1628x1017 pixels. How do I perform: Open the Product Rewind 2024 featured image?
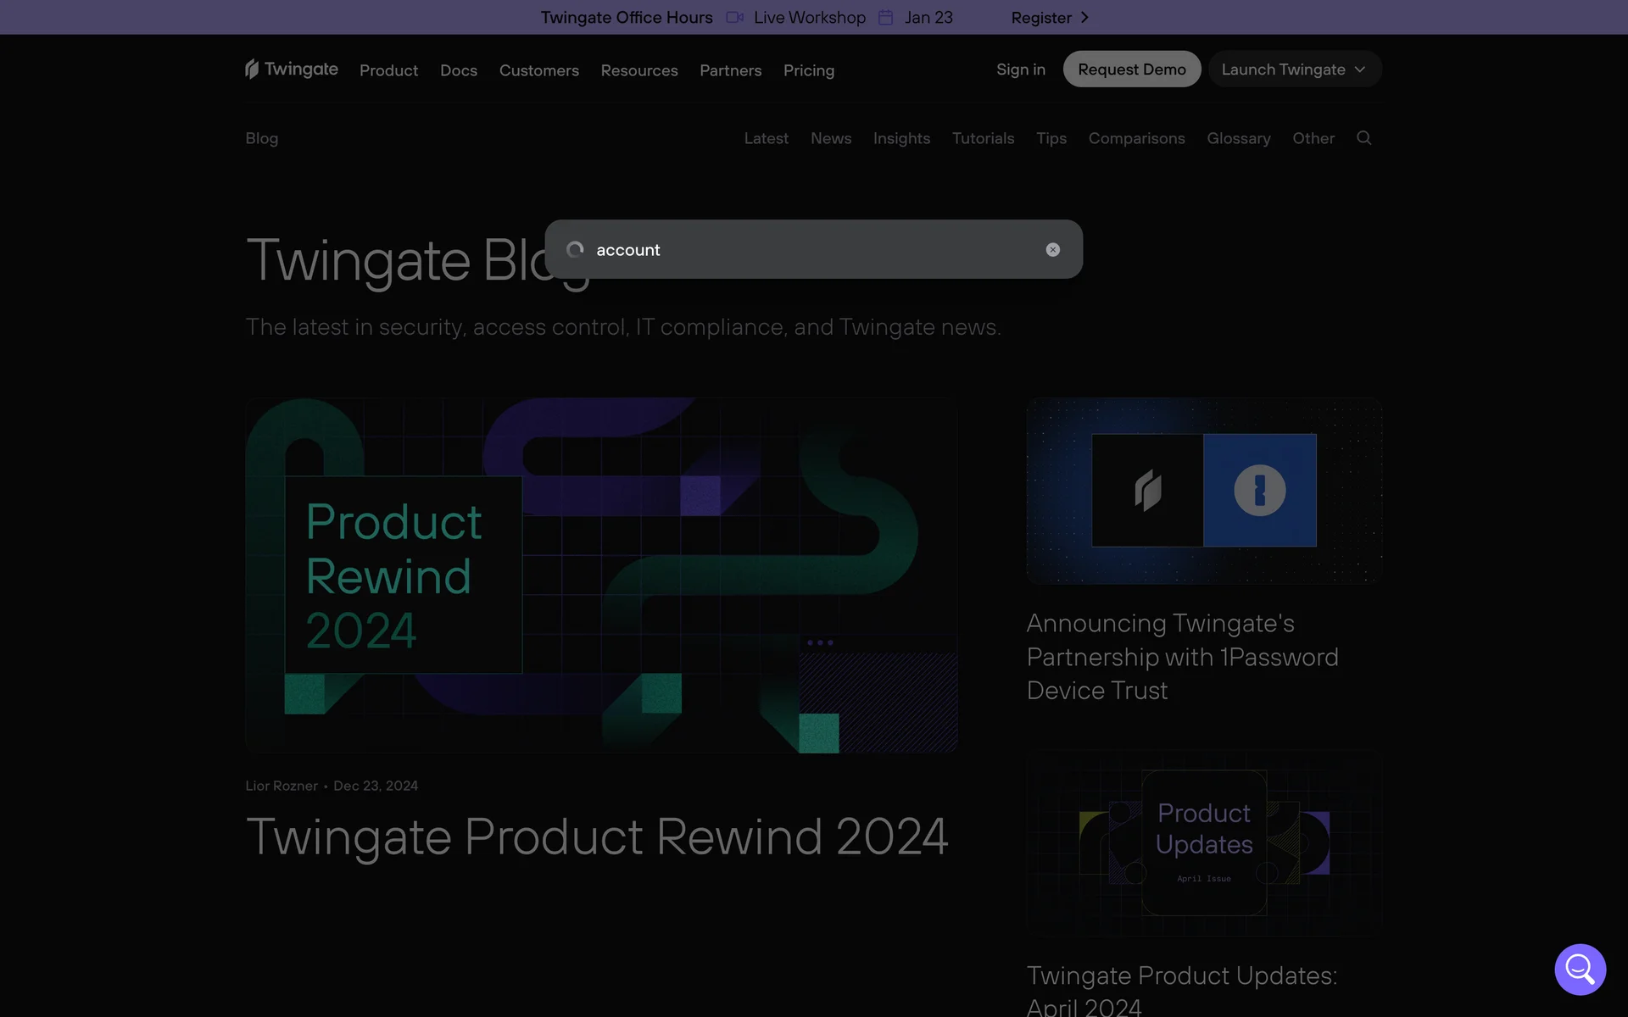[601, 575]
